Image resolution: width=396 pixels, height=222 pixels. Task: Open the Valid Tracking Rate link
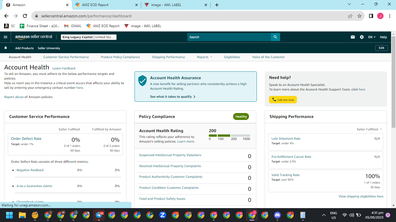tap(286, 175)
